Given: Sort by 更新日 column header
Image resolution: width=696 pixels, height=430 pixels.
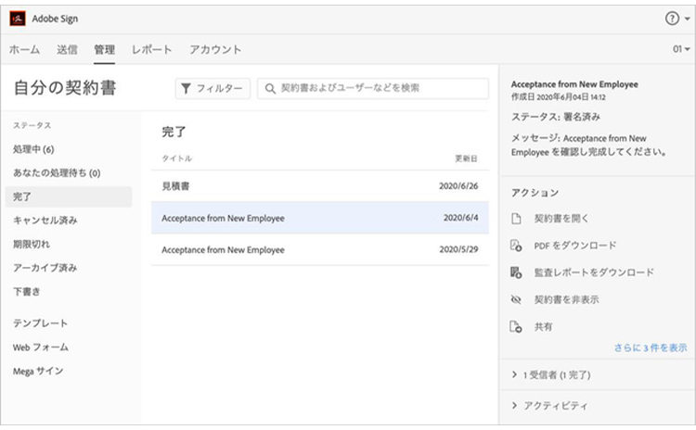Looking at the screenshot, I should tap(466, 158).
